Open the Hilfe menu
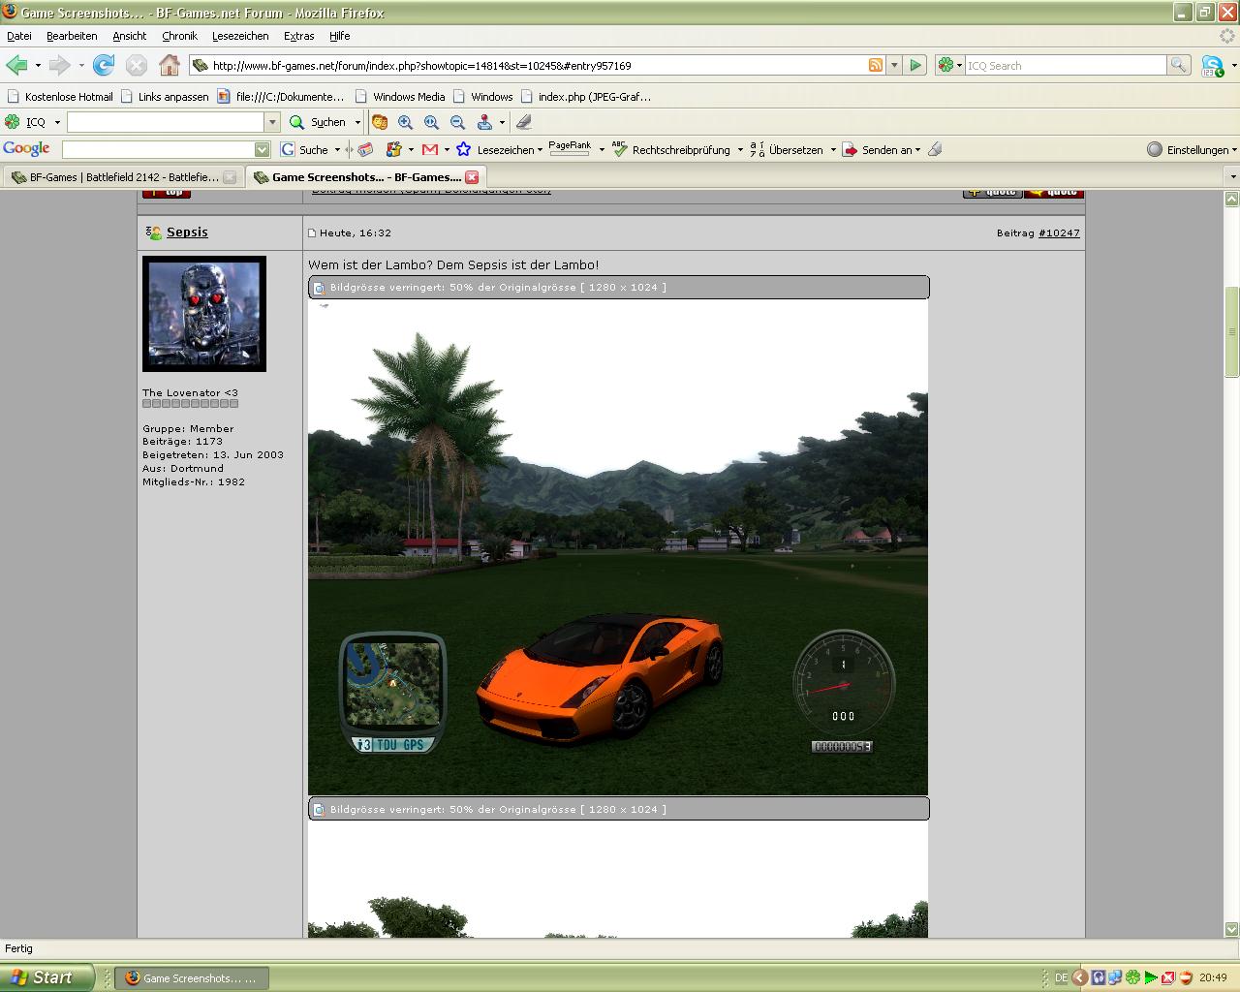The height and width of the screenshot is (992, 1240). (x=339, y=36)
